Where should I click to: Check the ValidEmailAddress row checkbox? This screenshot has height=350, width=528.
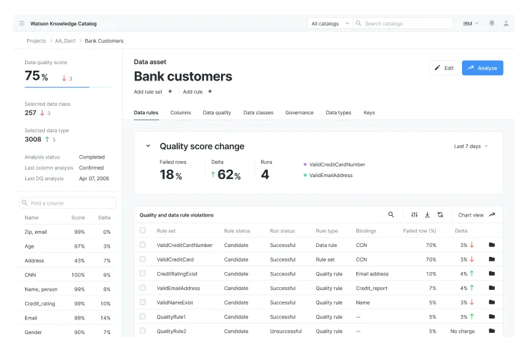[143, 288]
